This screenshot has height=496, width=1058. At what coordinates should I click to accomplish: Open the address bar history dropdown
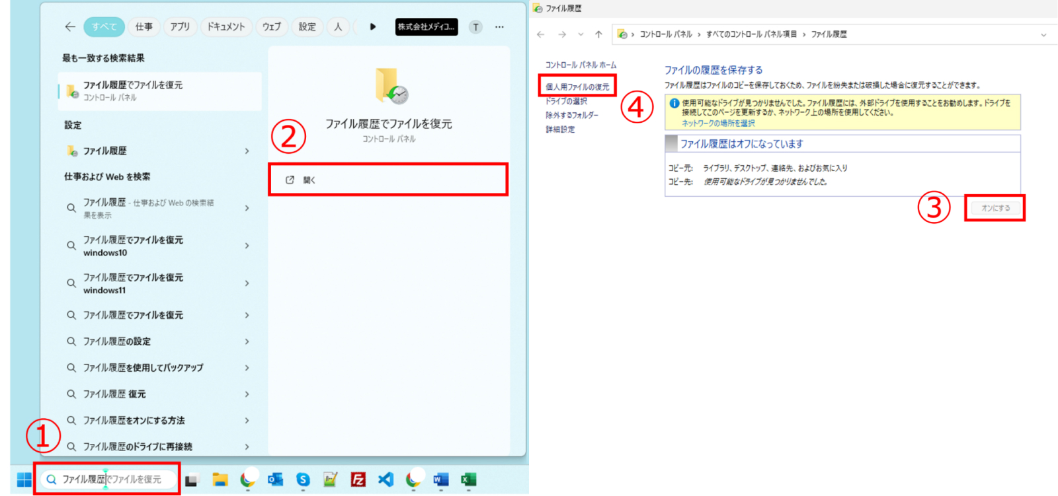(1043, 35)
